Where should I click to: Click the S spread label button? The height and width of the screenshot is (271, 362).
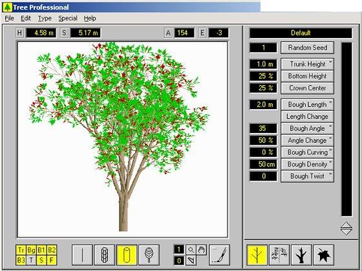[x=64, y=33]
